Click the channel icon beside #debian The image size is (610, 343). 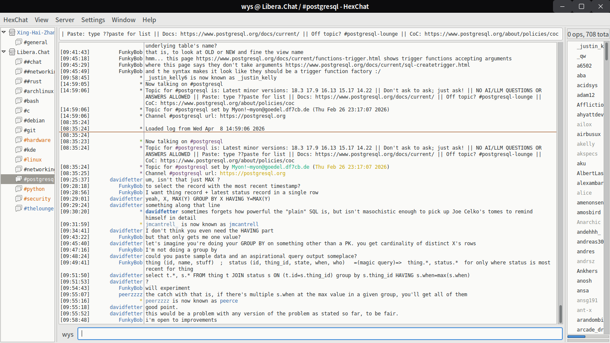[18, 120]
